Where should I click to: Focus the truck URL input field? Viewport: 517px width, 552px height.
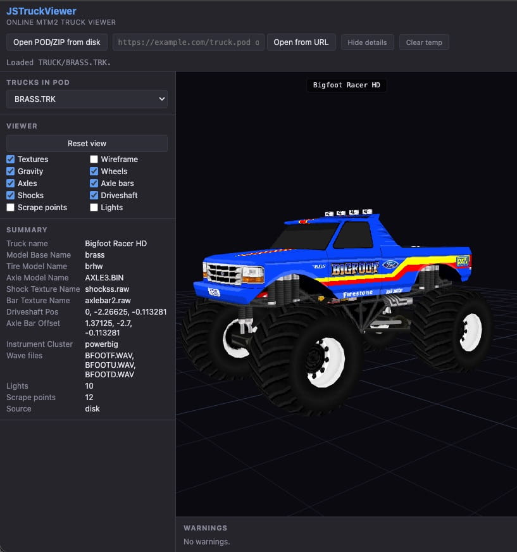tap(189, 42)
